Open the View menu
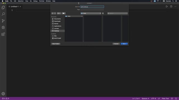This screenshot has height=100, width=179. click(27, 1)
